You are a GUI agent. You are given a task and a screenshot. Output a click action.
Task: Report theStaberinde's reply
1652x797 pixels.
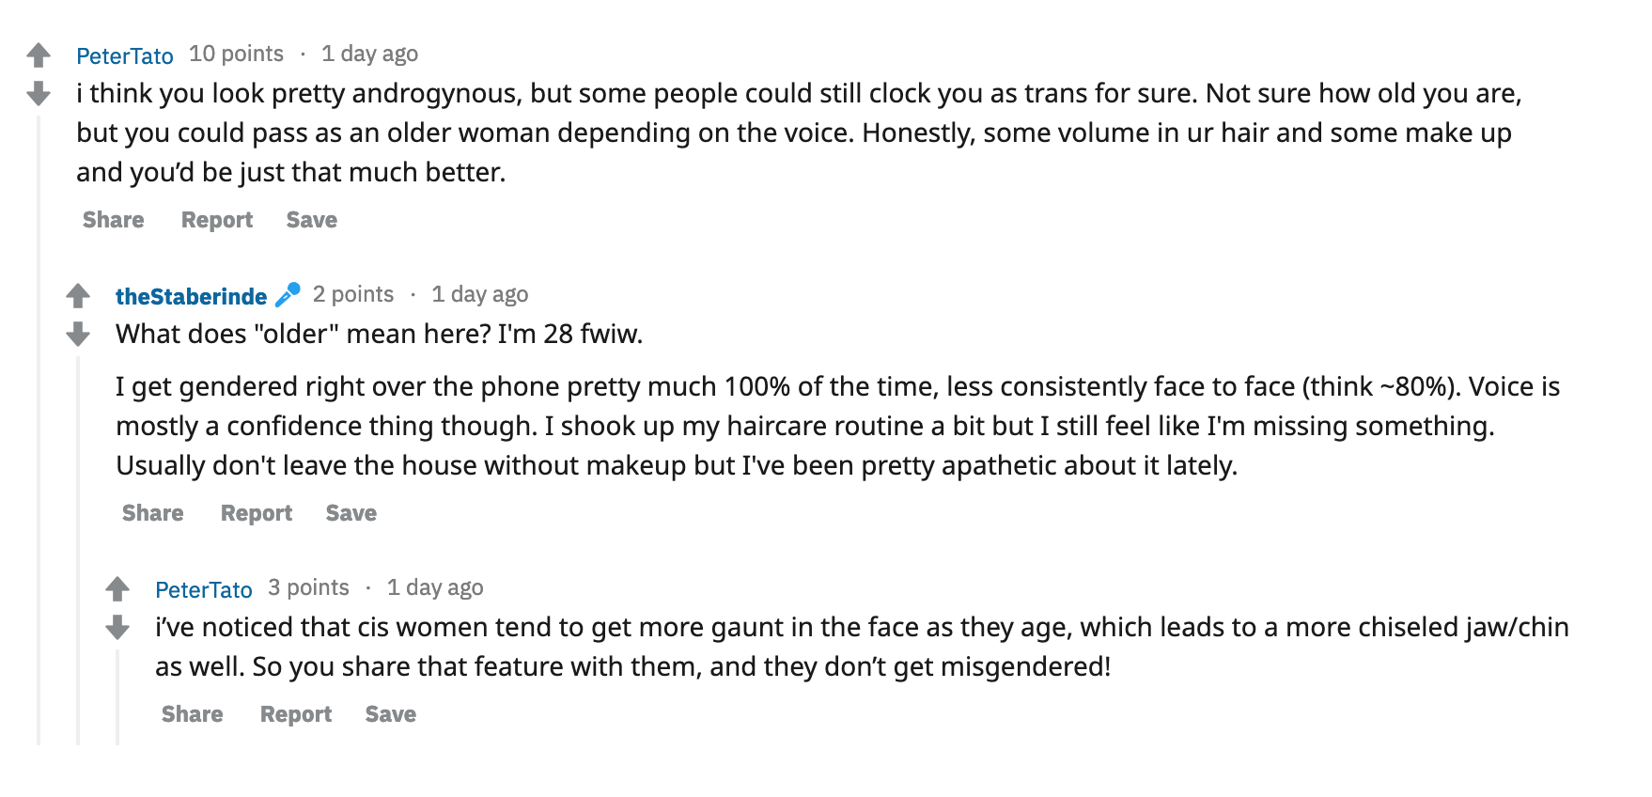click(x=257, y=513)
